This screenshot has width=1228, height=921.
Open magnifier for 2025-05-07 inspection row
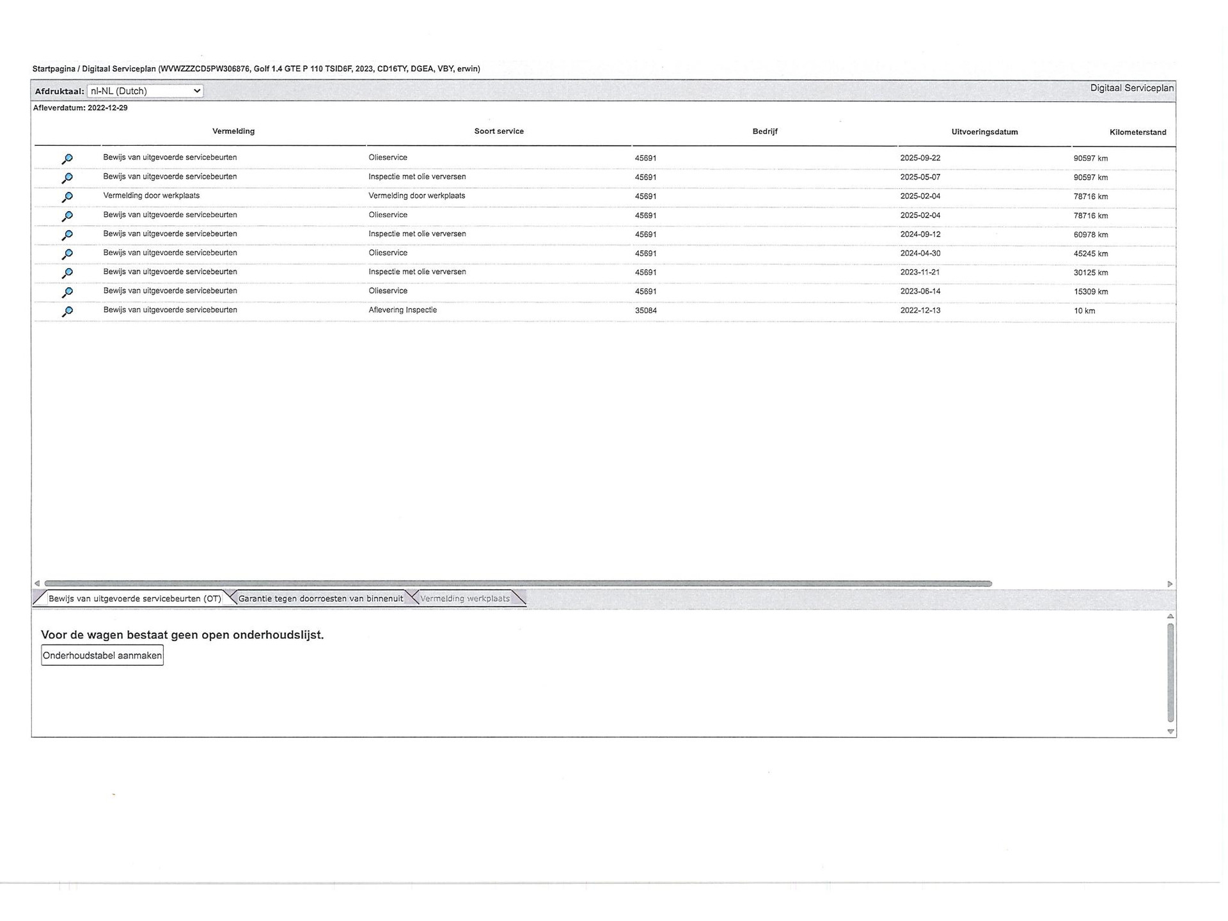(67, 178)
